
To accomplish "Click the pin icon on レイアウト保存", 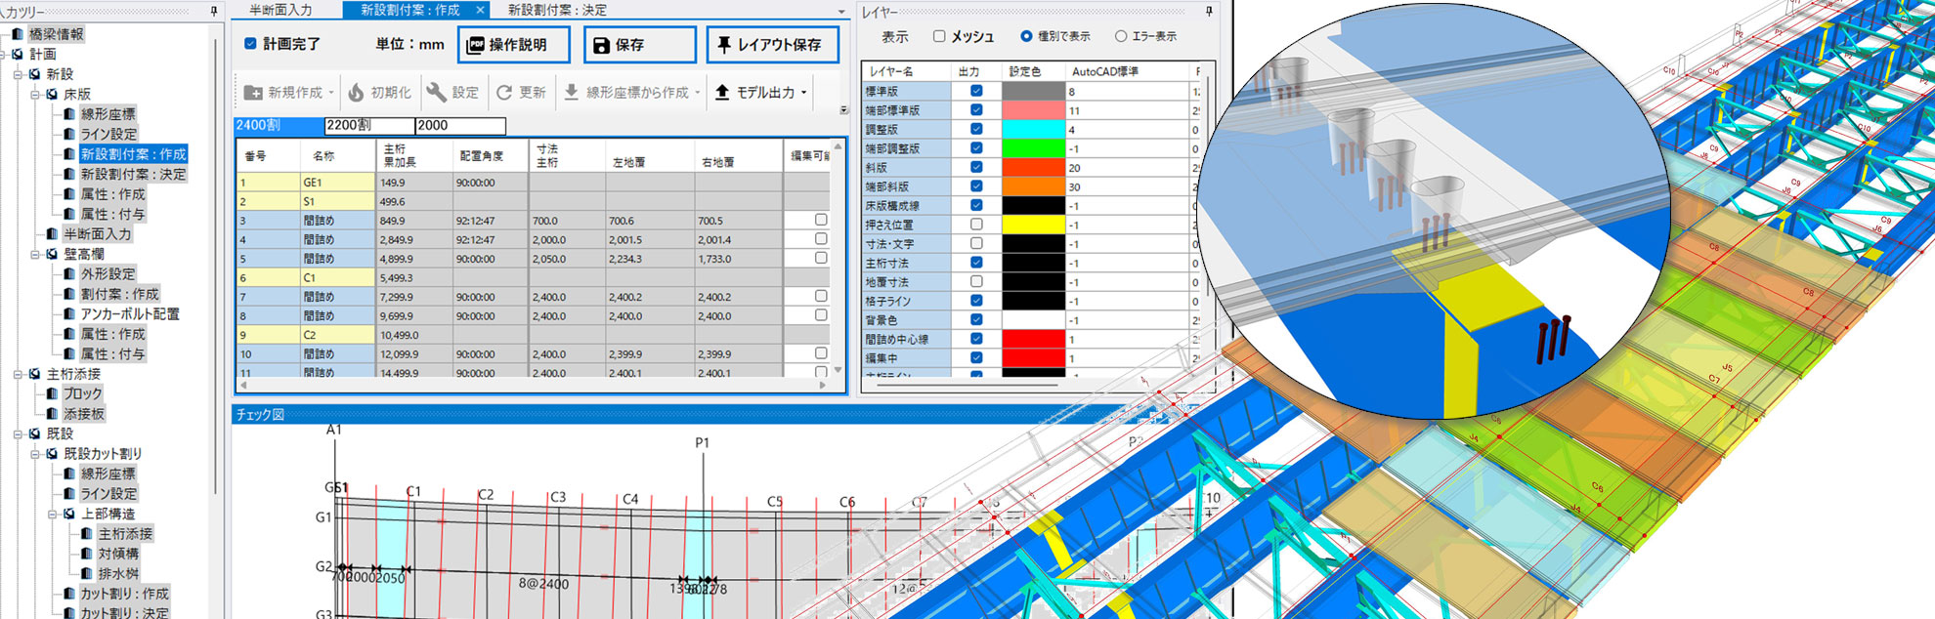I will [x=724, y=45].
